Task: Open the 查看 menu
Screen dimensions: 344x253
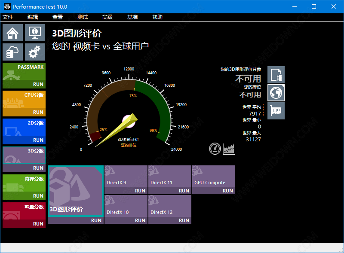Action: coord(58,17)
